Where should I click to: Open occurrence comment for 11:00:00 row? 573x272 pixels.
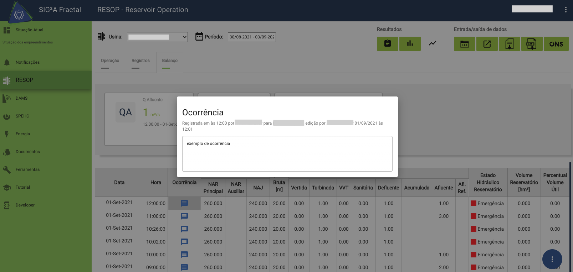point(184,216)
